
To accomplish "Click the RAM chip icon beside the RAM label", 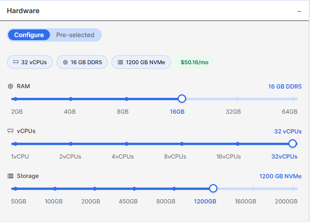I will pyautogui.click(x=10, y=86).
